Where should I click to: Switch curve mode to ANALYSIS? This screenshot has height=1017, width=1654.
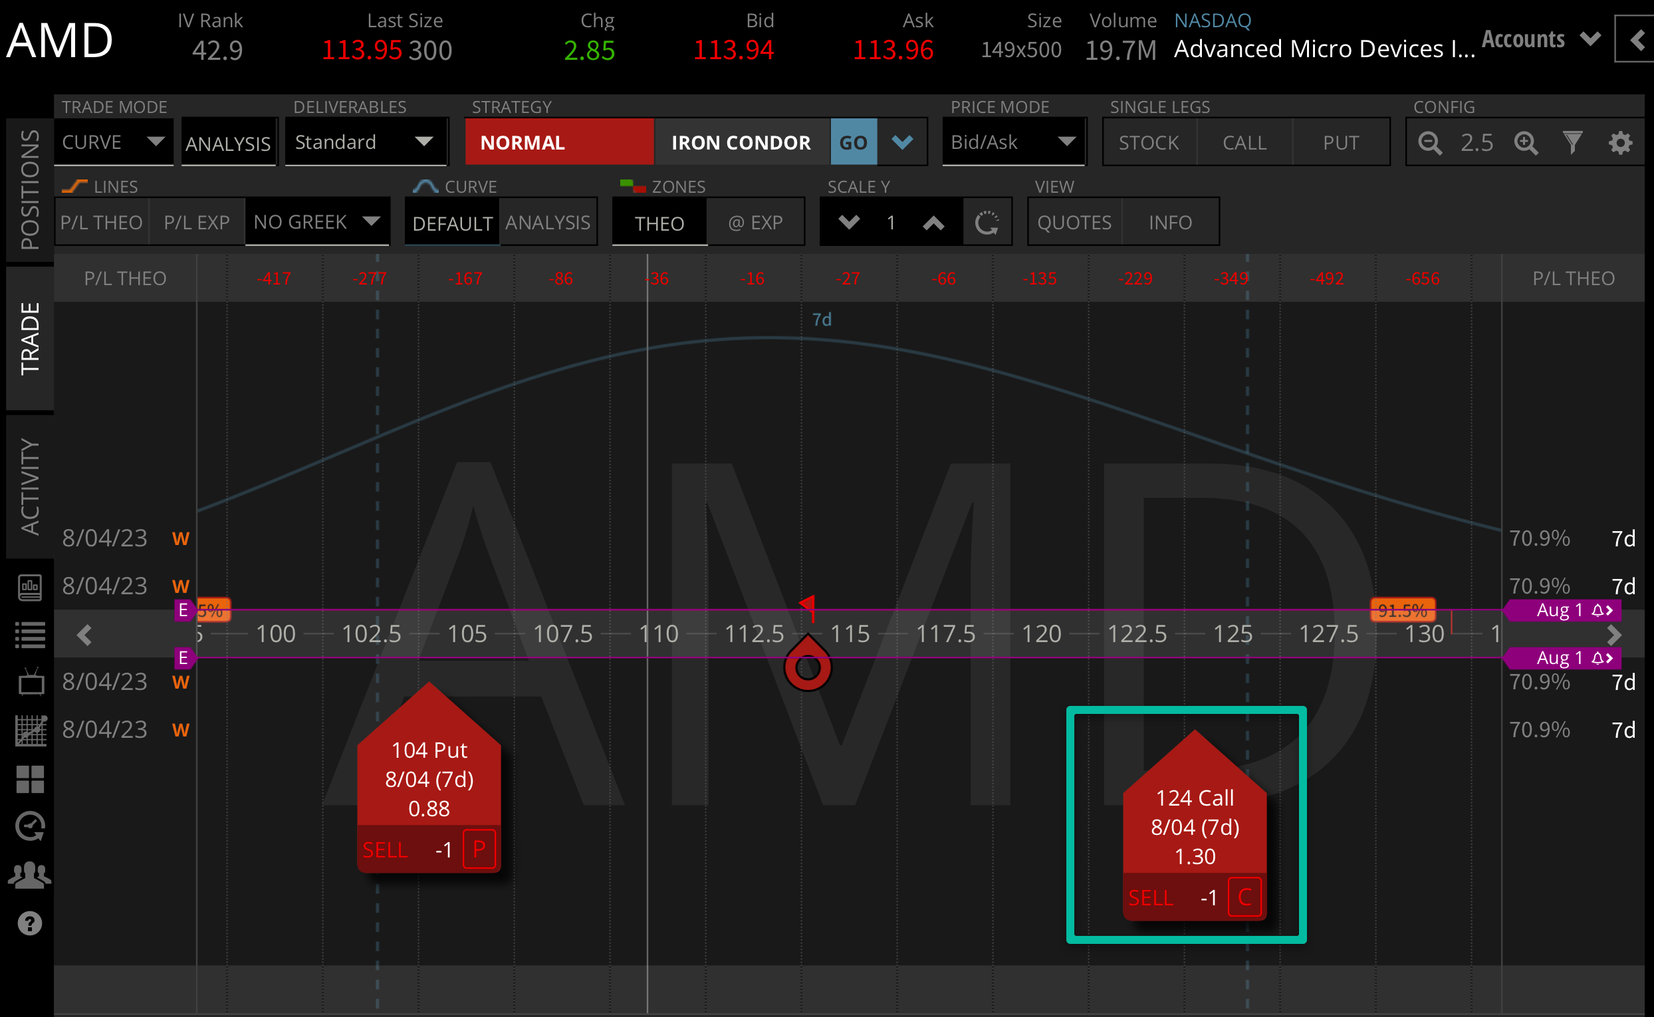pos(548,222)
